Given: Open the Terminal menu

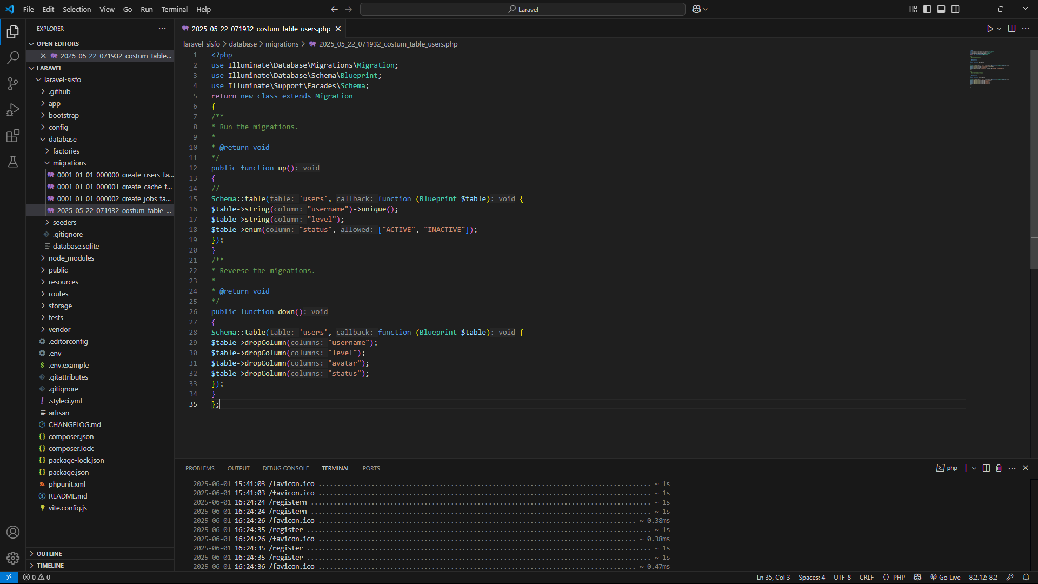Looking at the screenshot, I should 174,9.
